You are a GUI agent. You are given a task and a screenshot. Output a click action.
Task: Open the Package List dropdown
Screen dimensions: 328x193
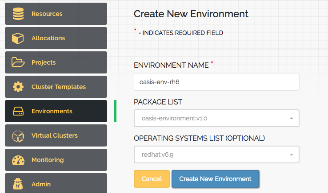tap(216, 118)
